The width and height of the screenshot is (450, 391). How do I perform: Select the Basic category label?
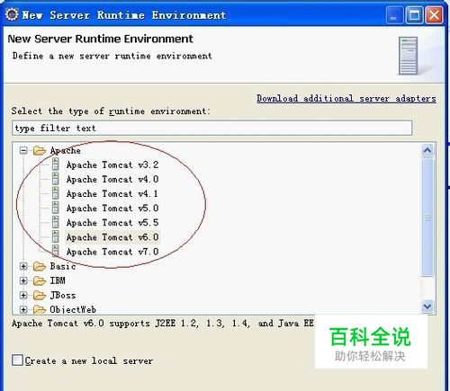(x=63, y=266)
